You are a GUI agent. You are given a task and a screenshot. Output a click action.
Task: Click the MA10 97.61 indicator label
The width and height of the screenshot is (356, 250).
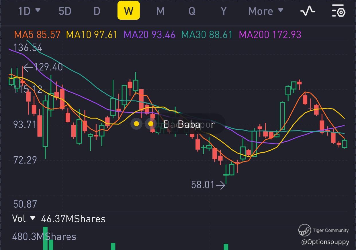point(92,35)
